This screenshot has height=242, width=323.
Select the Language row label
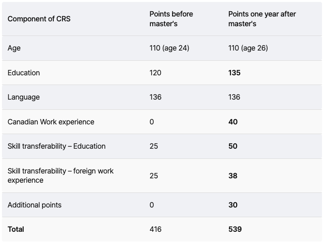(x=24, y=97)
